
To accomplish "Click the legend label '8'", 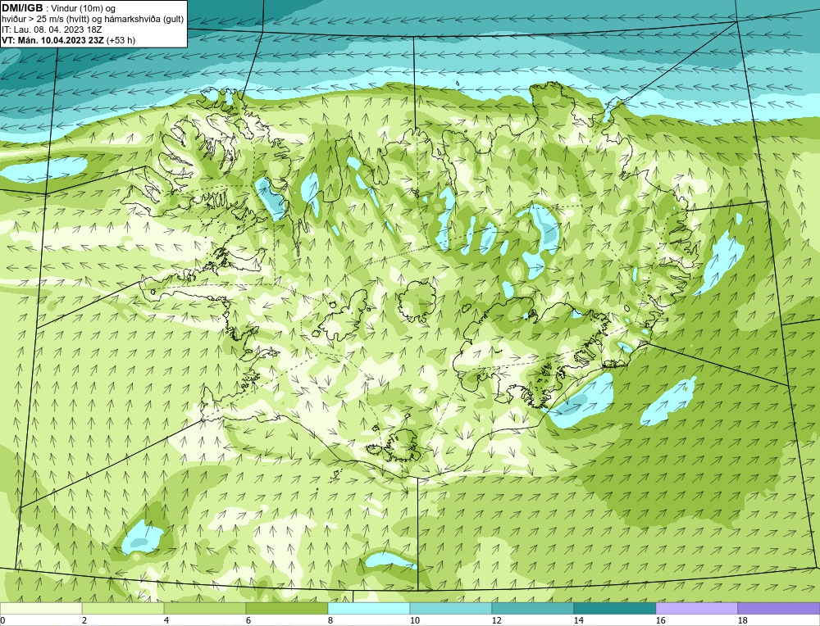I will pos(330,620).
